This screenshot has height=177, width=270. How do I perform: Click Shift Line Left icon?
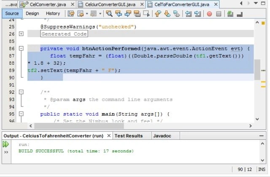pyautogui.click(x=189, y=14)
